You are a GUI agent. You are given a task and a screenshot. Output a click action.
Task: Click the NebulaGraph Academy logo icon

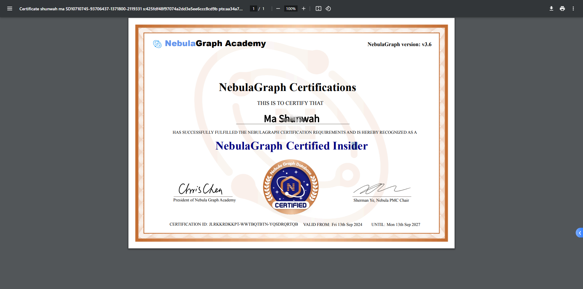point(157,44)
